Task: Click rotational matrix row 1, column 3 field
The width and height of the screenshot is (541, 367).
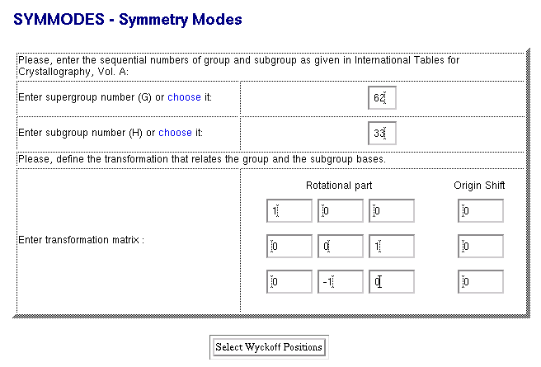Action: click(x=391, y=211)
